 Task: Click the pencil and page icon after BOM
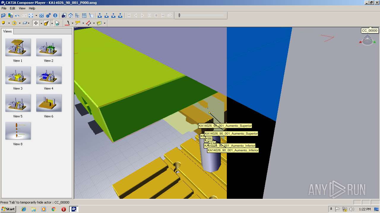91,15
